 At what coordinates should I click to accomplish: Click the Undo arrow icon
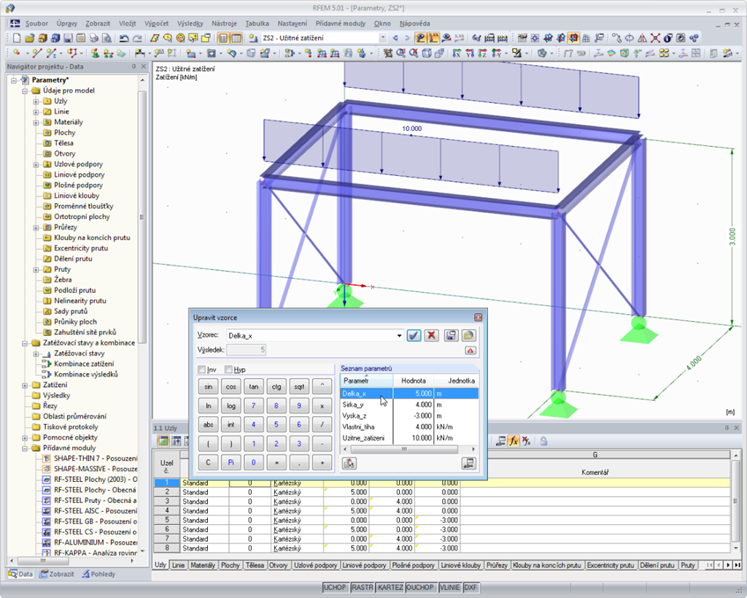point(124,38)
